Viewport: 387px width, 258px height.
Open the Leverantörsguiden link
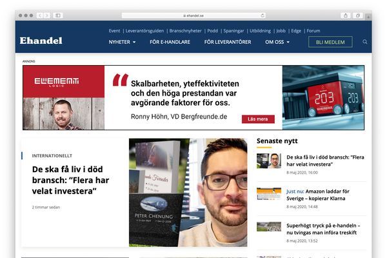click(x=144, y=30)
